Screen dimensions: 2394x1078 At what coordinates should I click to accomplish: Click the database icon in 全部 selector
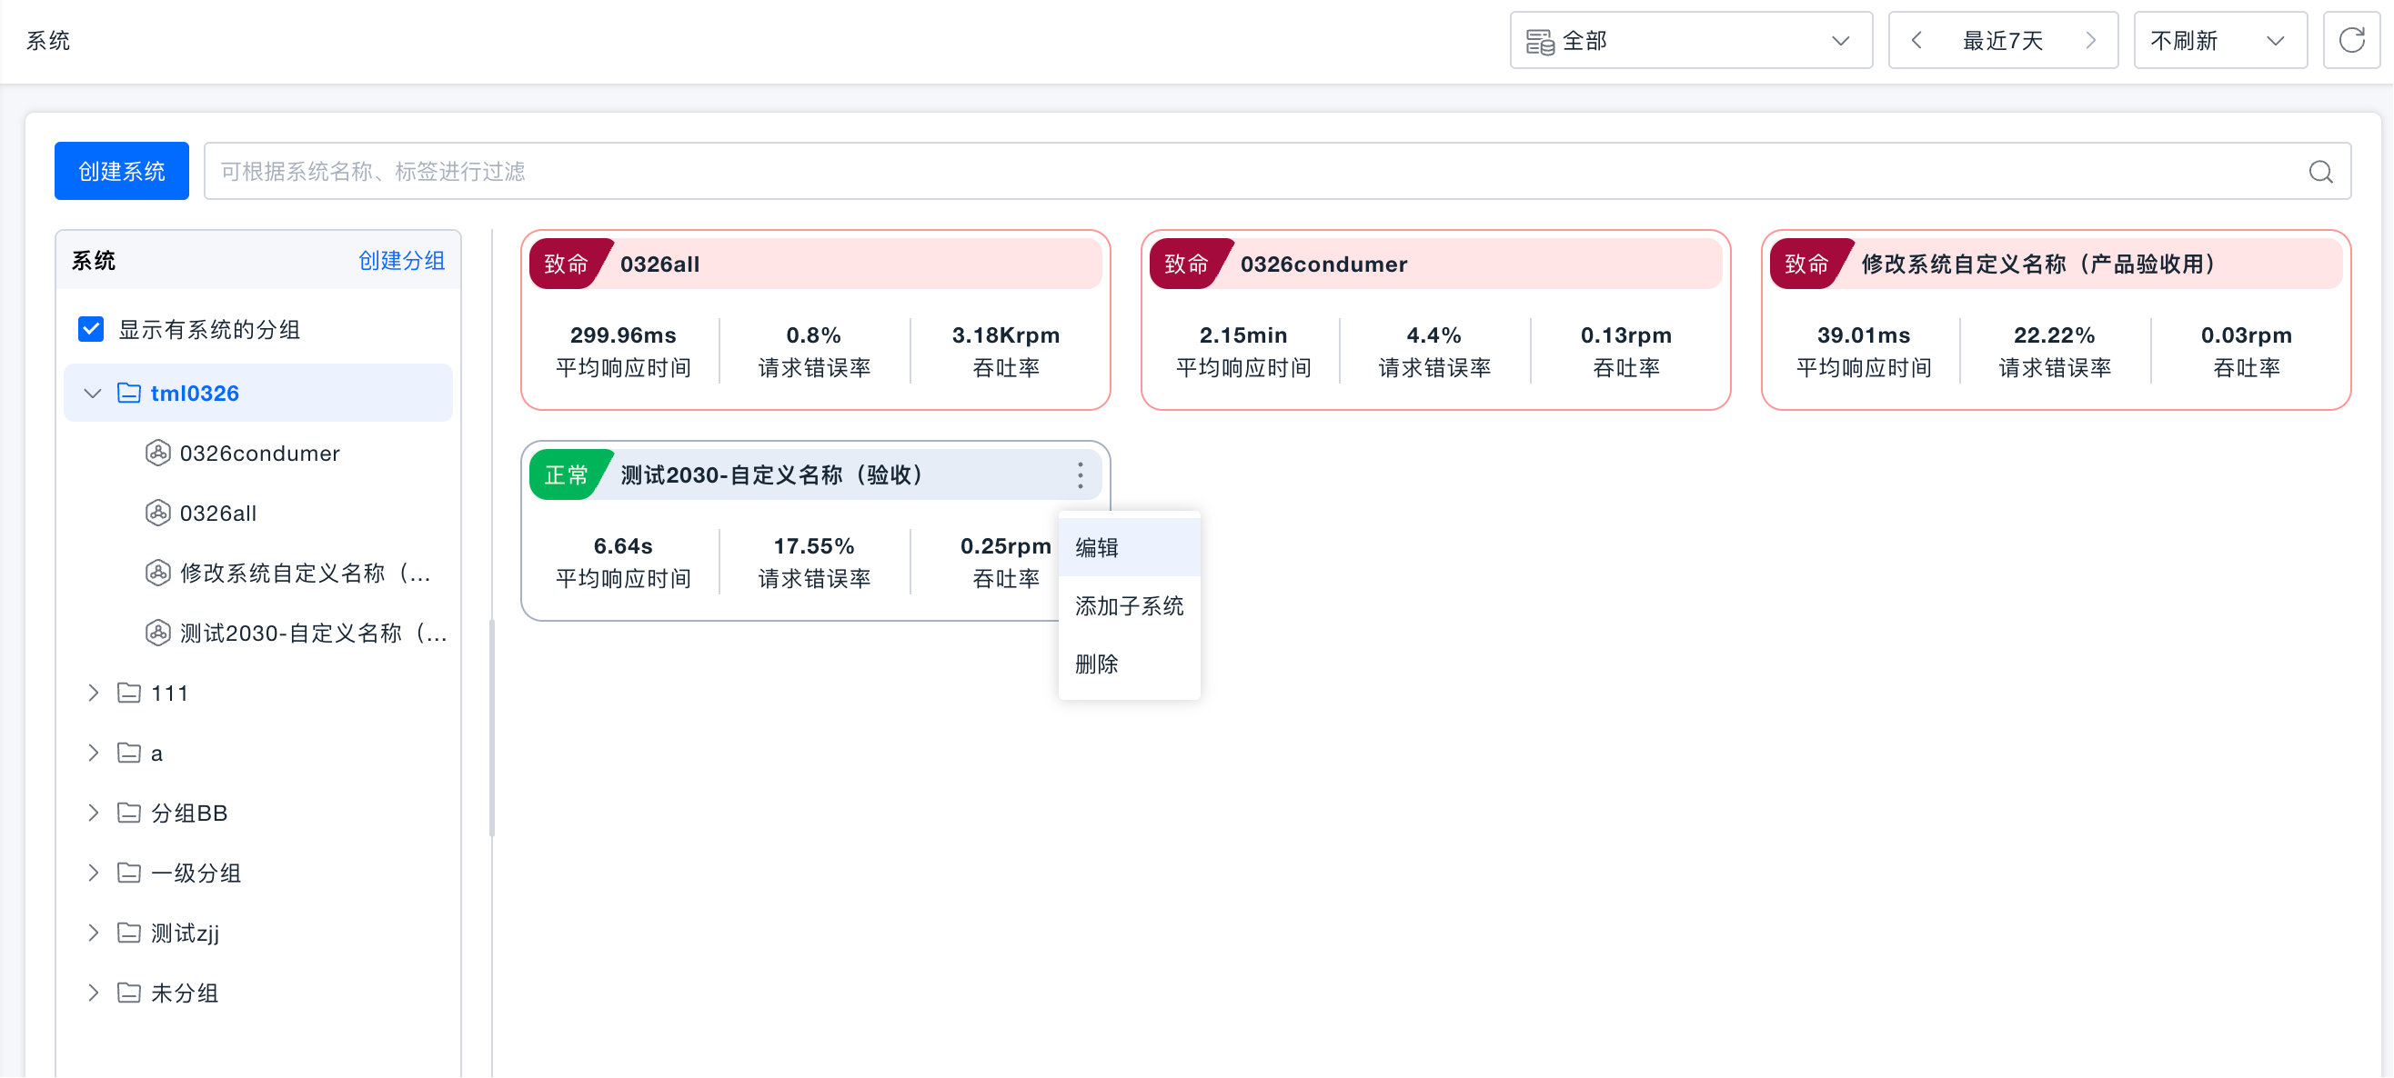1540,41
